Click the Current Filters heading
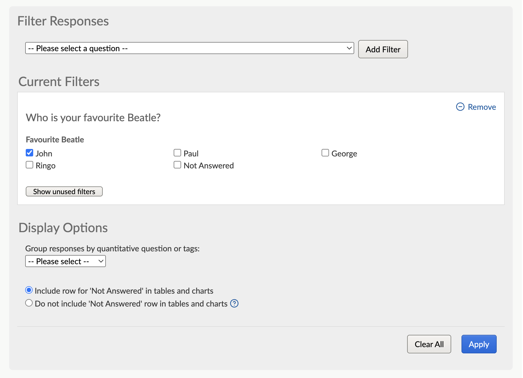Image resolution: width=523 pixels, height=378 pixels. click(59, 82)
